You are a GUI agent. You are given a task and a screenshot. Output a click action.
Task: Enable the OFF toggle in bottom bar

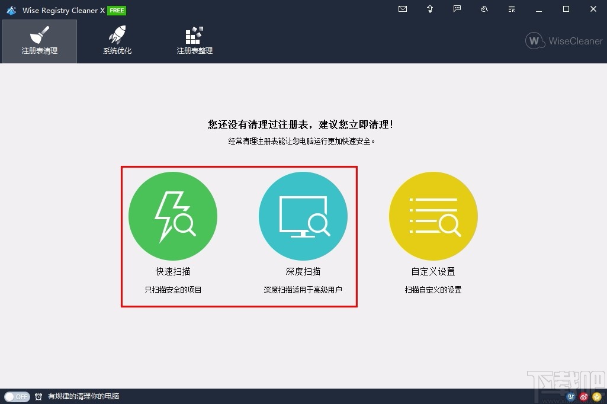(17, 397)
